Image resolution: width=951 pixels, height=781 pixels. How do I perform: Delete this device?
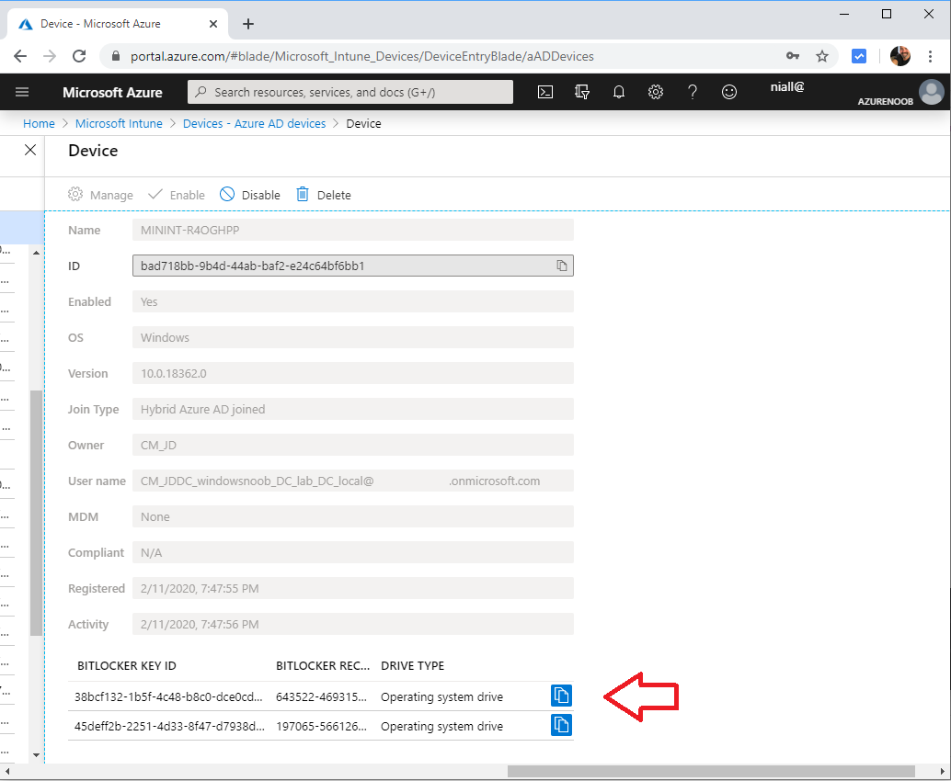pyautogui.click(x=323, y=195)
